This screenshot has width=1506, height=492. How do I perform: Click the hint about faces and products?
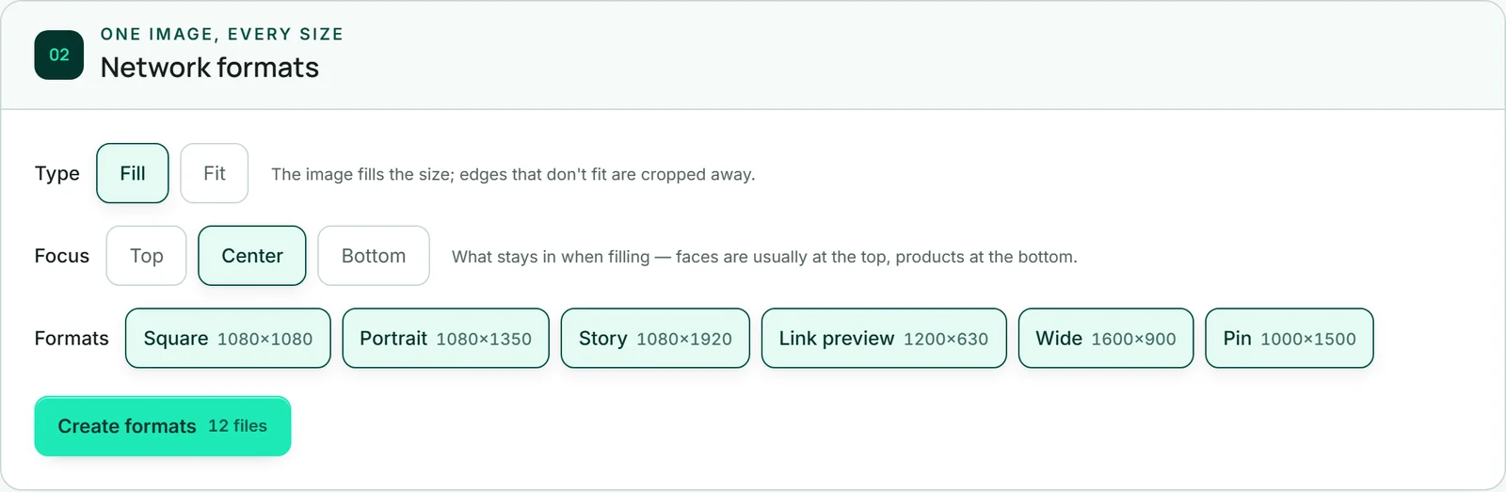point(764,257)
